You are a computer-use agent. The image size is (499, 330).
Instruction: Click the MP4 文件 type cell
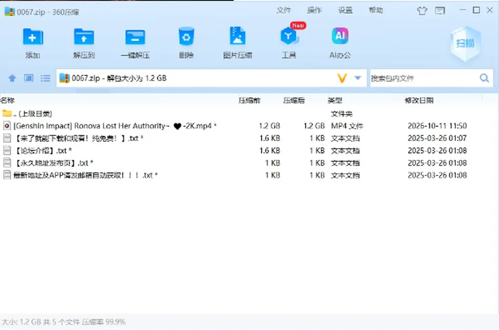pos(347,126)
